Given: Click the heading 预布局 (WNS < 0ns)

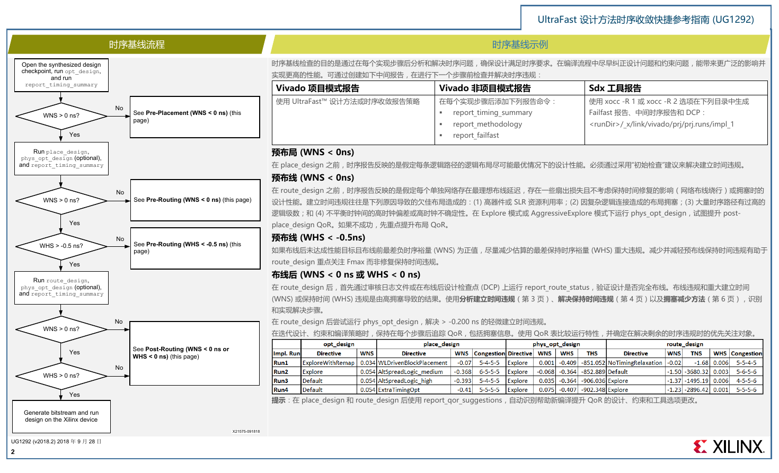Looking at the screenshot, I should tap(313, 153).
